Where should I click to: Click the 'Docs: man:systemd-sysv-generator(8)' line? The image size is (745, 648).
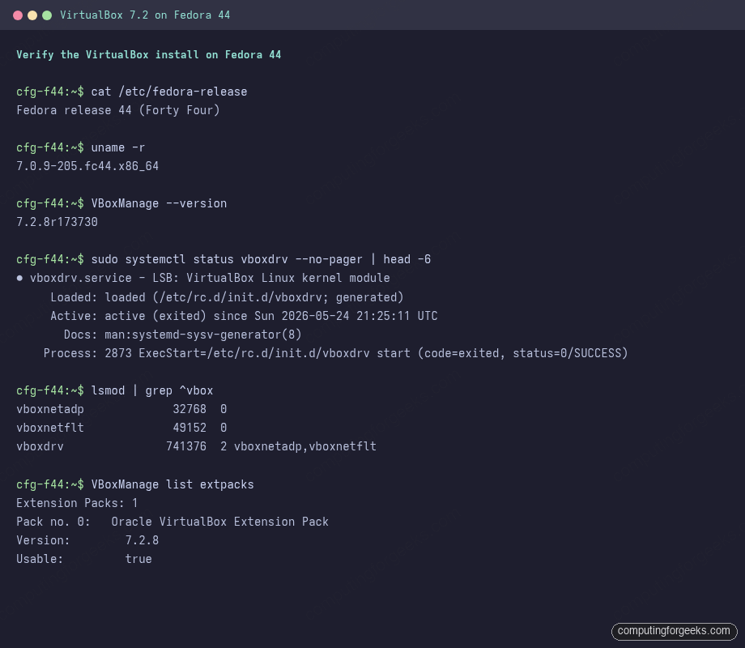click(182, 335)
